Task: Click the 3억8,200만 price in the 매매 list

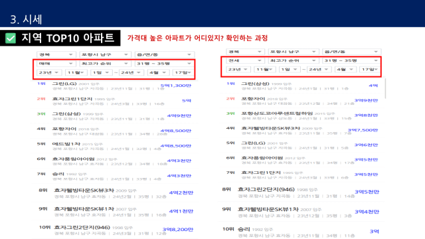Action: [x=178, y=230]
